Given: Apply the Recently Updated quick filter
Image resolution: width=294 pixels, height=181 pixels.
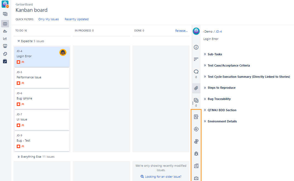Looking at the screenshot, I should coord(77,19).
